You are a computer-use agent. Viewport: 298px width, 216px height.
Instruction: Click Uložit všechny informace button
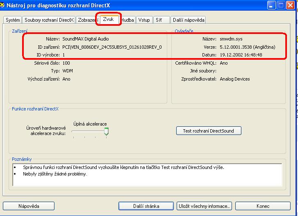click(x=204, y=206)
